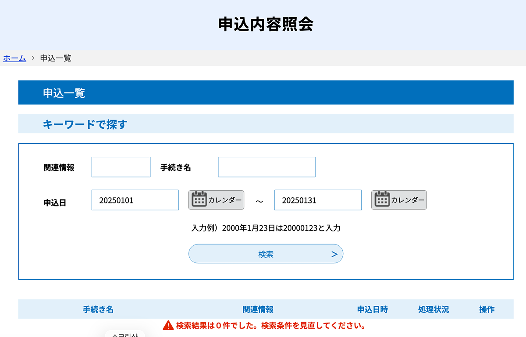Focus the 関連情報 text field

pyautogui.click(x=121, y=167)
